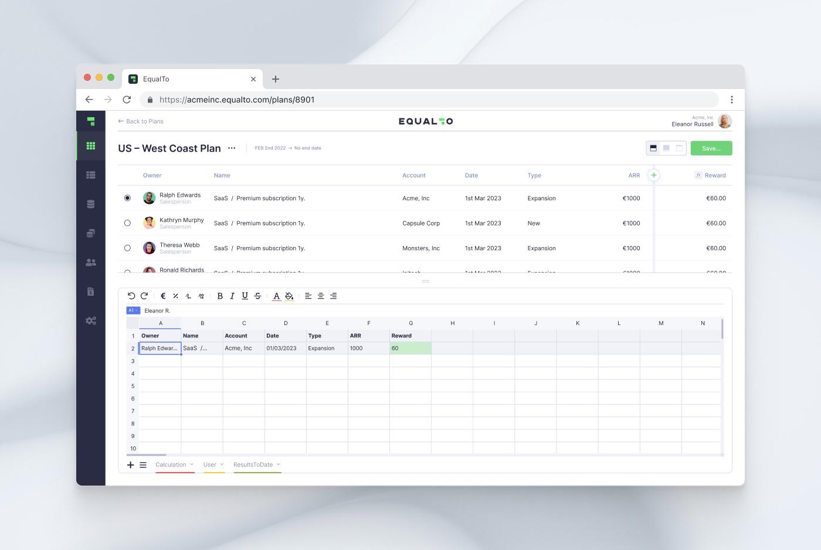Switch to the Calculation sheet tab
821x550 pixels.
tap(171, 465)
